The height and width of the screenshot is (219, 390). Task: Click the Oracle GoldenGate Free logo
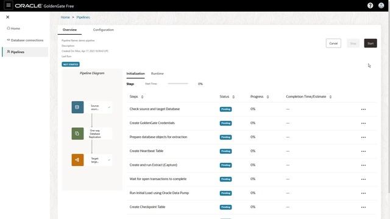[44, 5]
